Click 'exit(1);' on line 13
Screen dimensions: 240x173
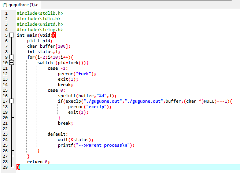click(x=68, y=79)
